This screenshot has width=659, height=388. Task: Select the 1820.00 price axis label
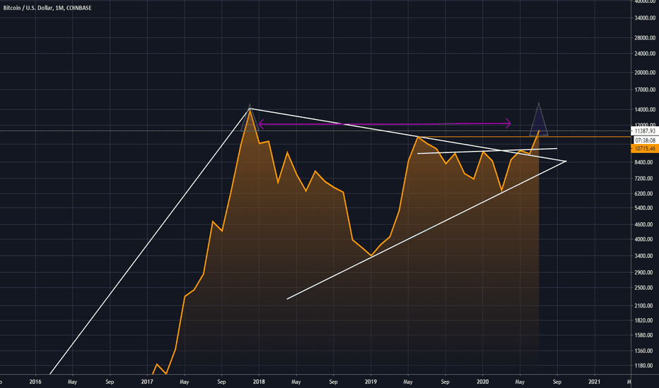tap(644, 320)
